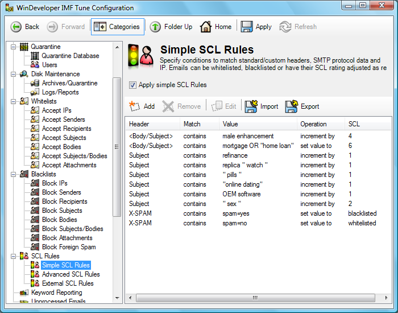Screen dimensions: 398x313
Task: Toggle the Categories panel button
Action: pyautogui.click(x=118, y=27)
